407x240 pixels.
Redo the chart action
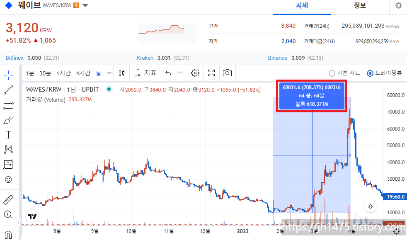179,73
